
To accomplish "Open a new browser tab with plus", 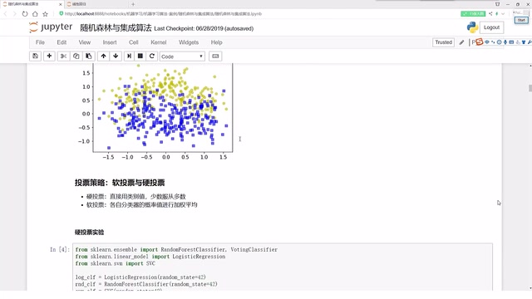I will pyautogui.click(x=133, y=4).
